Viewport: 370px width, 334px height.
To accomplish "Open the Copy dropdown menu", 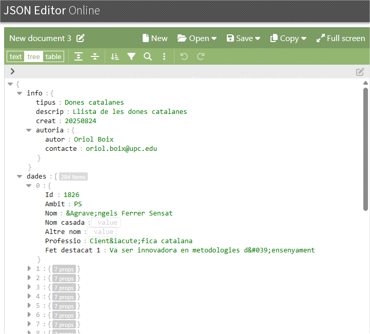I will 288,38.
